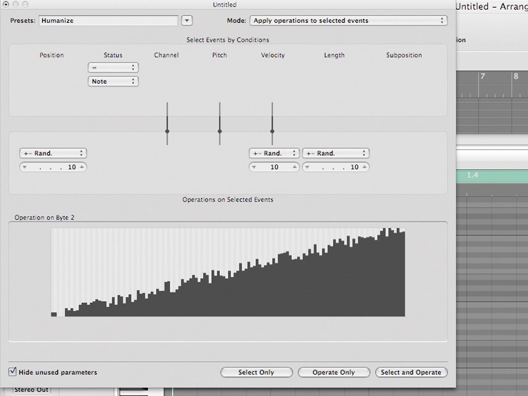Open the Position +- Rand. operation popup

[53, 153]
